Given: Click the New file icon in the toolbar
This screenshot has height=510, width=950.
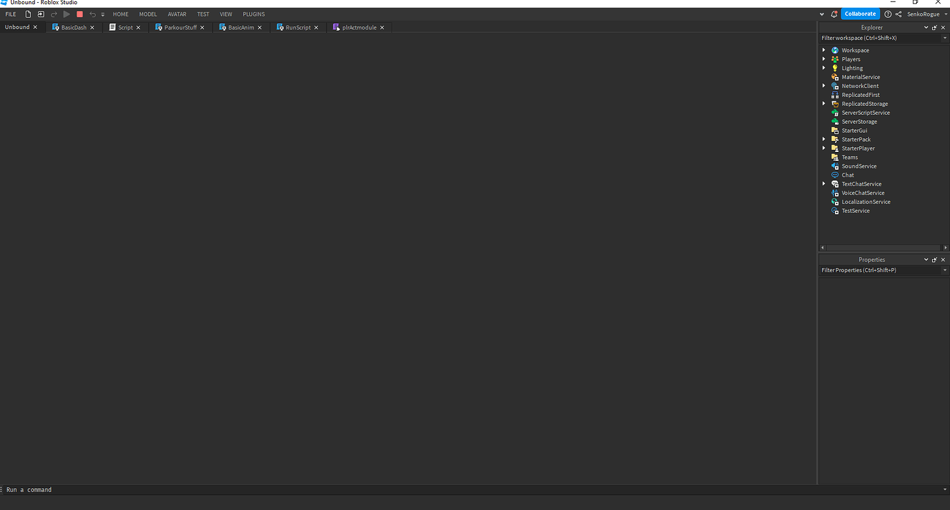Looking at the screenshot, I should coord(28,14).
